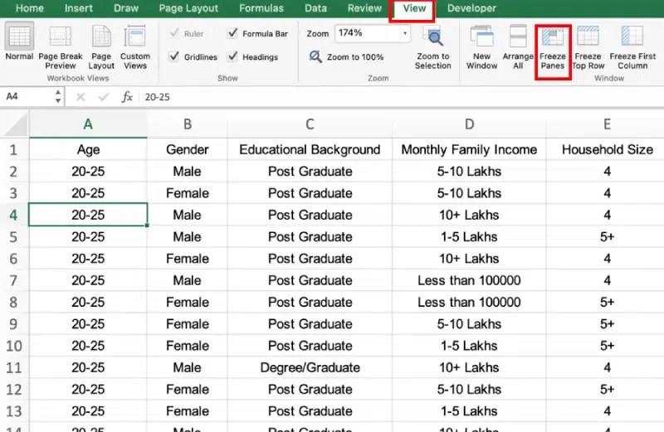This screenshot has width=664, height=432.
Task: Click Freeze First Column
Action: point(632,47)
